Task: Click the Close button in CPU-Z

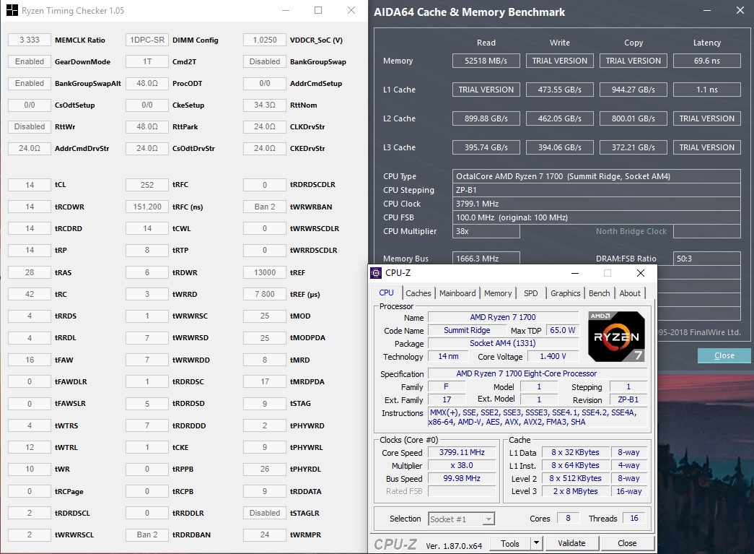Action: click(627, 543)
